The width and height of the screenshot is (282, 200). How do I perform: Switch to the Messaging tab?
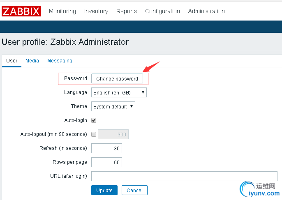(x=60, y=61)
